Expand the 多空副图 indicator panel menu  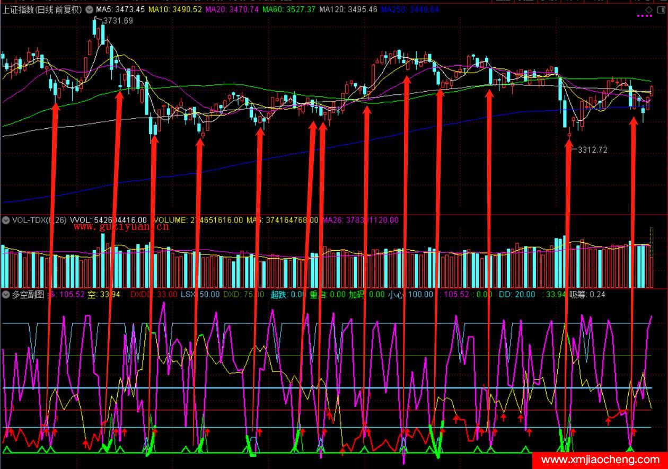tap(6, 294)
